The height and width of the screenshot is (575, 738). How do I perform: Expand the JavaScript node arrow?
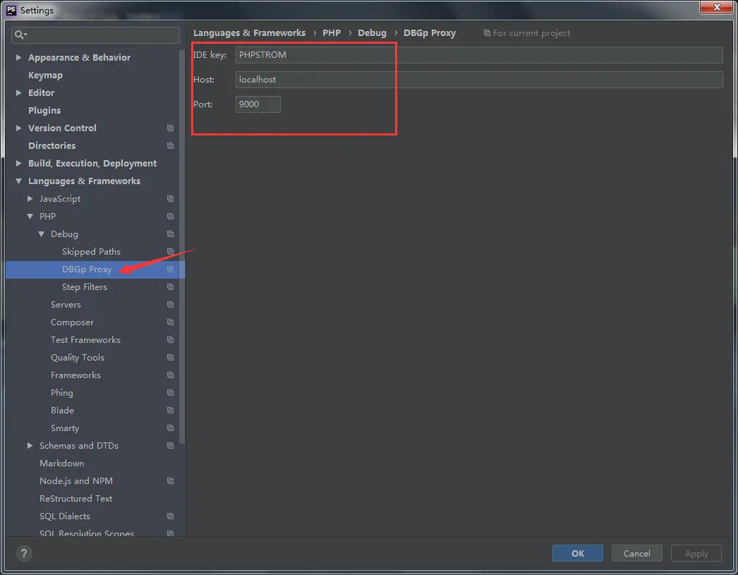30,198
